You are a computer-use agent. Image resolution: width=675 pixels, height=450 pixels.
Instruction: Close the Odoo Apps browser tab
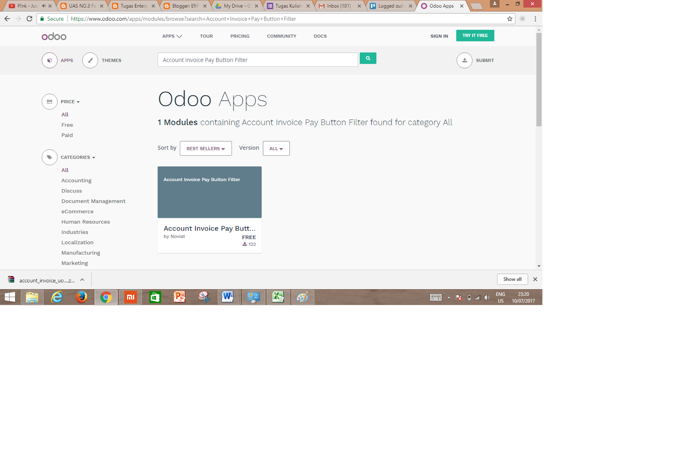[462, 6]
